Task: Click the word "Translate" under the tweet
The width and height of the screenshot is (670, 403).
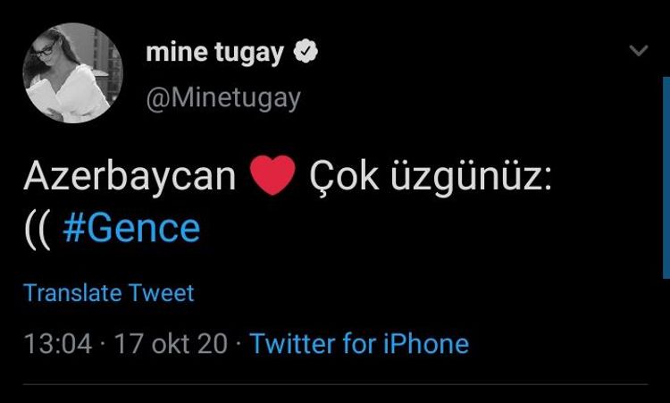Action: pos(72,293)
